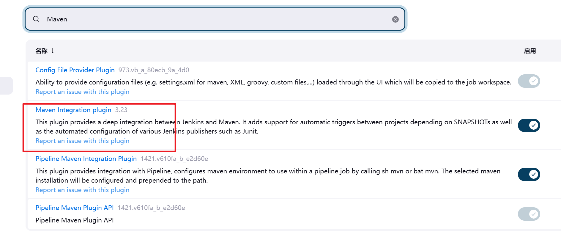Focus the plugin search field

point(215,19)
